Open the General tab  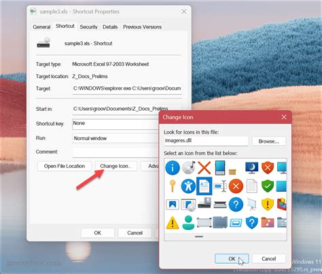click(41, 27)
